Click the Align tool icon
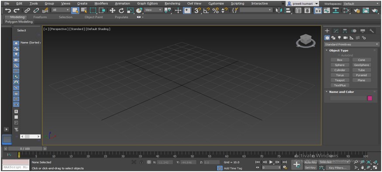This screenshot has width=382, height=172. (288, 10)
